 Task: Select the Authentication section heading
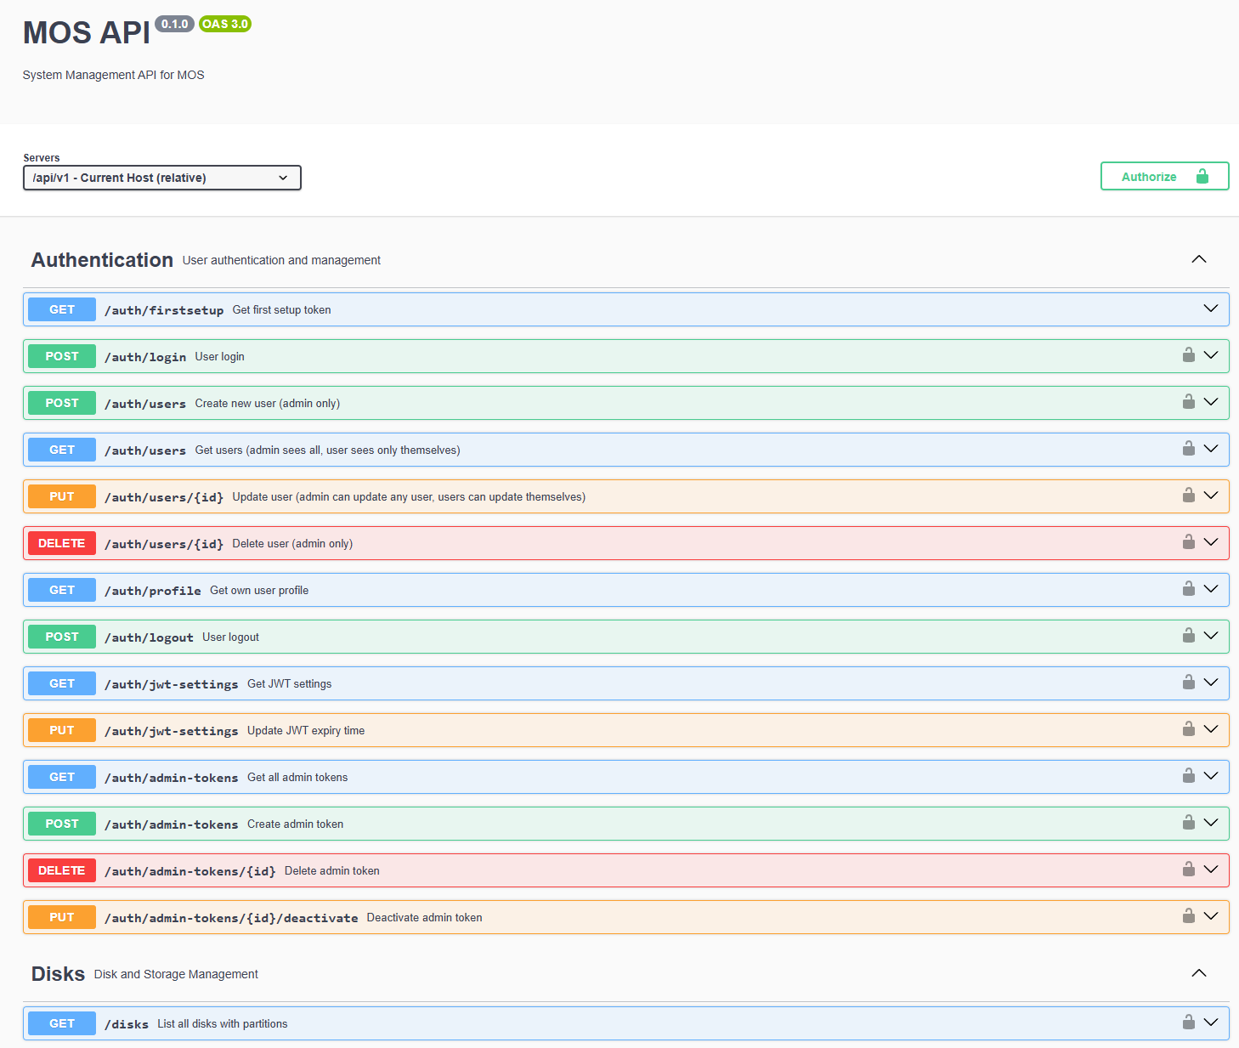(101, 260)
